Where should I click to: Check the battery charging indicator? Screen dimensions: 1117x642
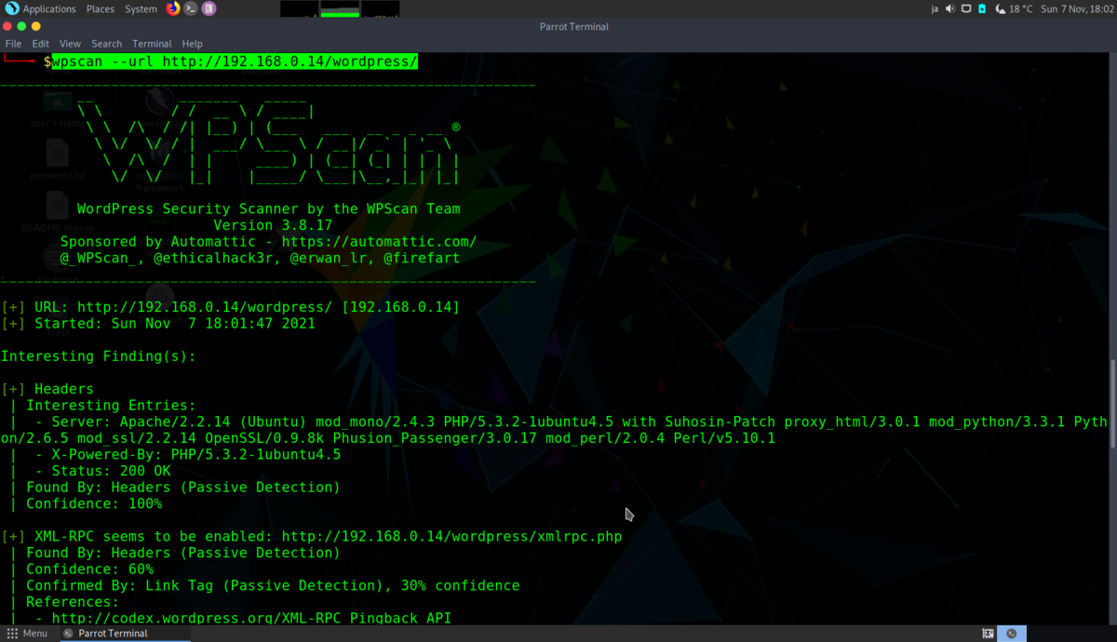982,8
